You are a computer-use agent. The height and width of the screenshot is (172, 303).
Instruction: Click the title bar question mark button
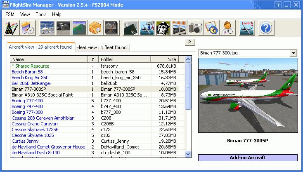278,5
